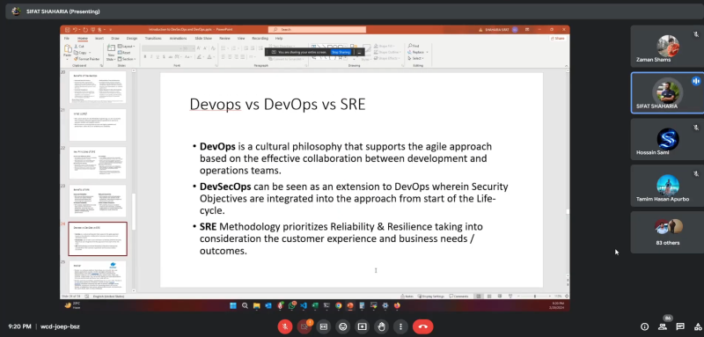
Task: Open meeting details info icon
Action: coord(645,326)
